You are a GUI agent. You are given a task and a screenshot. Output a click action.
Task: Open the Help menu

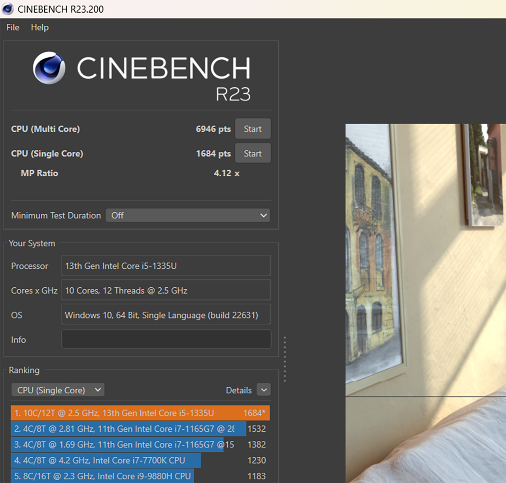tap(40, 27)
